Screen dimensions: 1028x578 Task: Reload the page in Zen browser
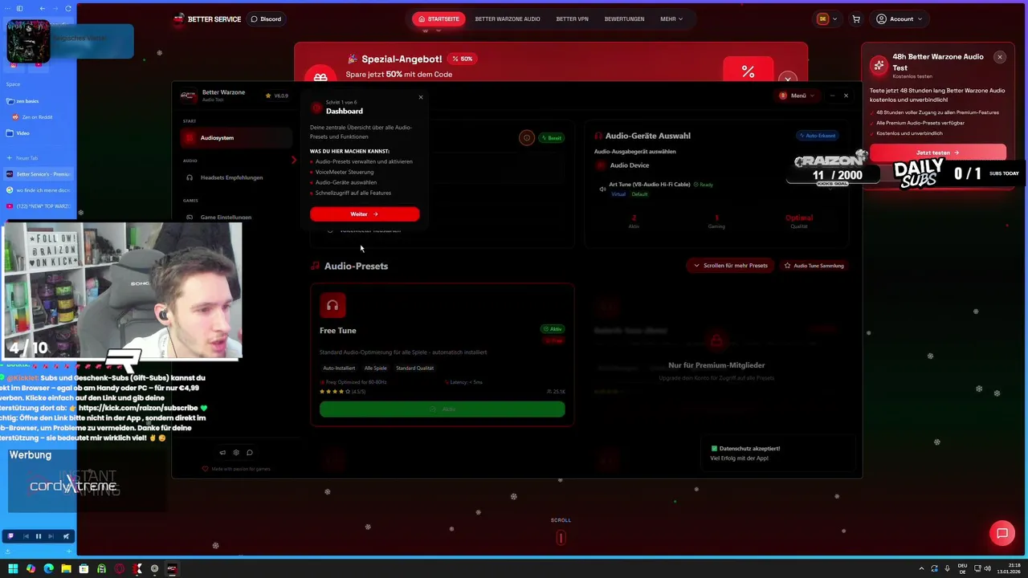coord(68,8)
